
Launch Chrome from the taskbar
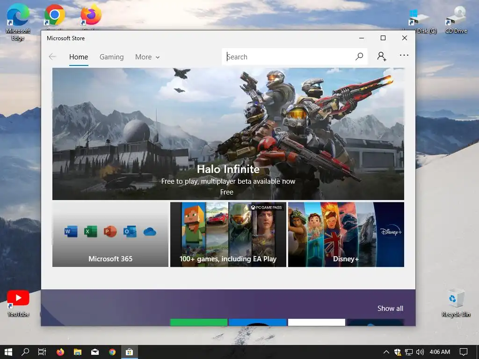[112, 352]
